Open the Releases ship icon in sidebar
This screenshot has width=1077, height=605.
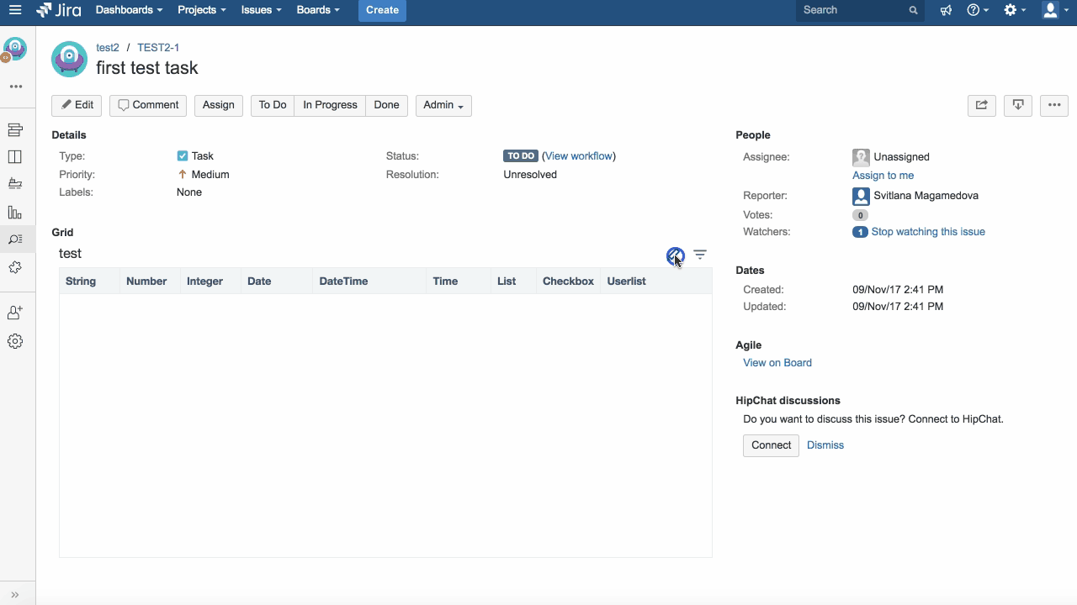(15, 184)
